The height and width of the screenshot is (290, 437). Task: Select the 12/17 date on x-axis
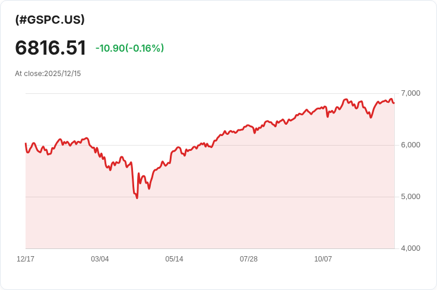pos(26,259)
